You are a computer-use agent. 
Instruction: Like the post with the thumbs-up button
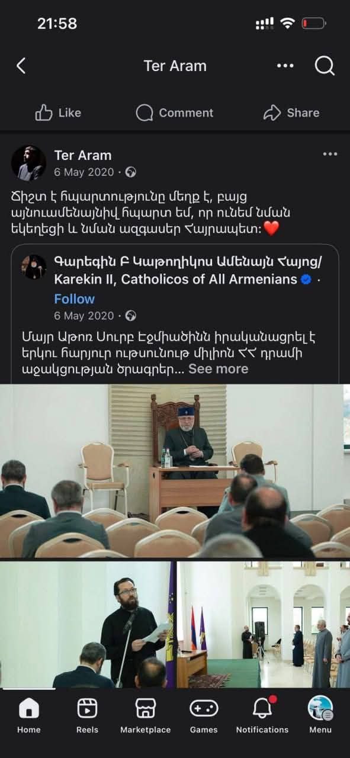pyautogui.click(x=58, y=113)
